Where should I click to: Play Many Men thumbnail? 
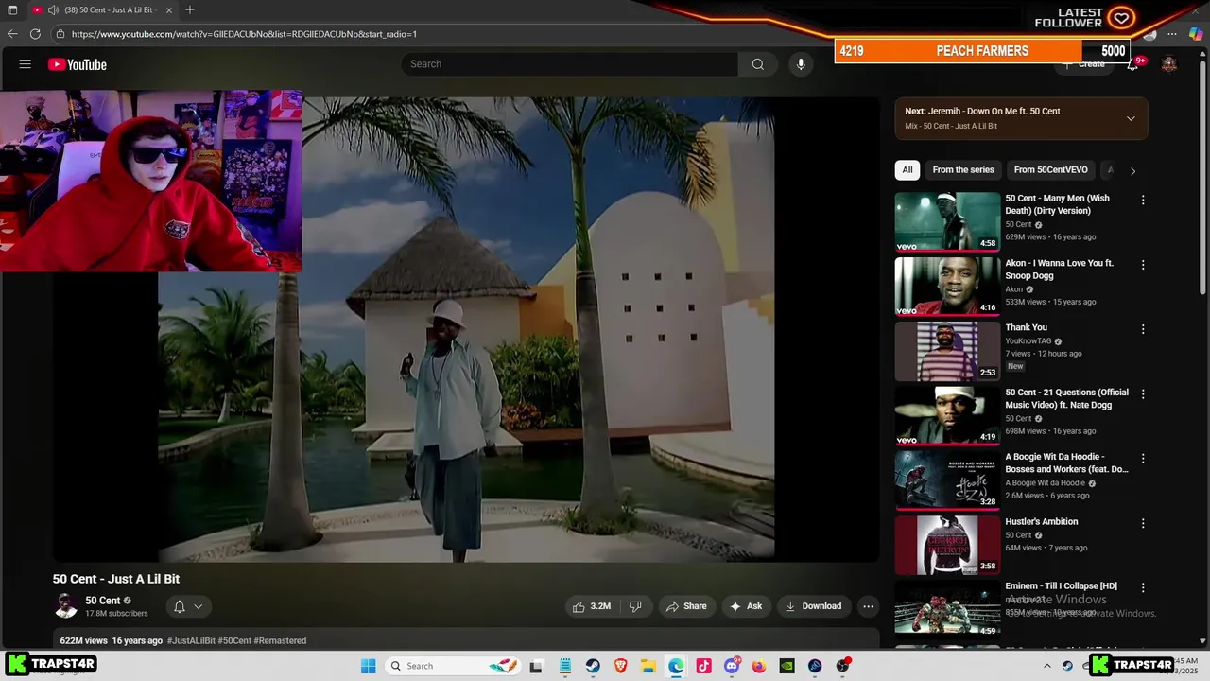947,221
